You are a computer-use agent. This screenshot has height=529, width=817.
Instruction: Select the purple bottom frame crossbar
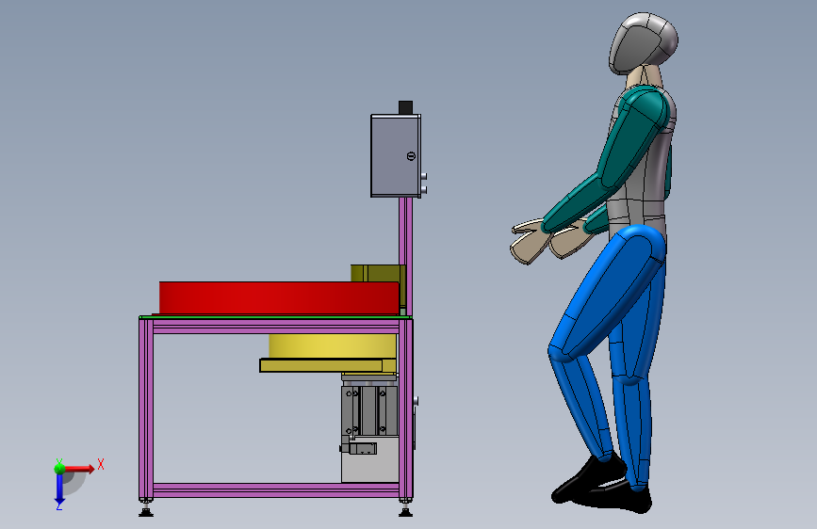point(276,490)
